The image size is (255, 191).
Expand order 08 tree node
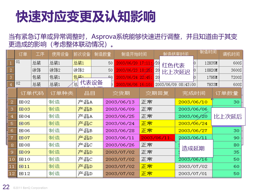click(x=21, y=145)
